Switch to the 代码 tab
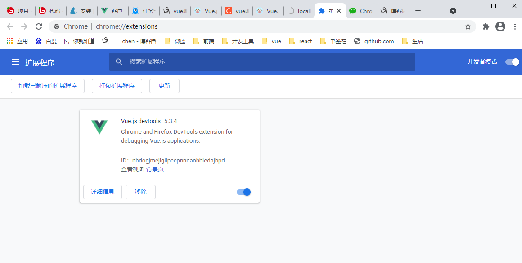522x263 pixels. pos(50,11)
